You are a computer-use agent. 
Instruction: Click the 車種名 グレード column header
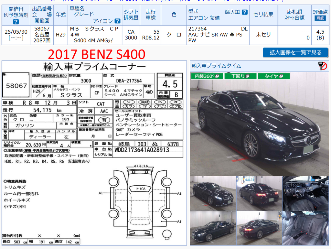tap(95, 15)
